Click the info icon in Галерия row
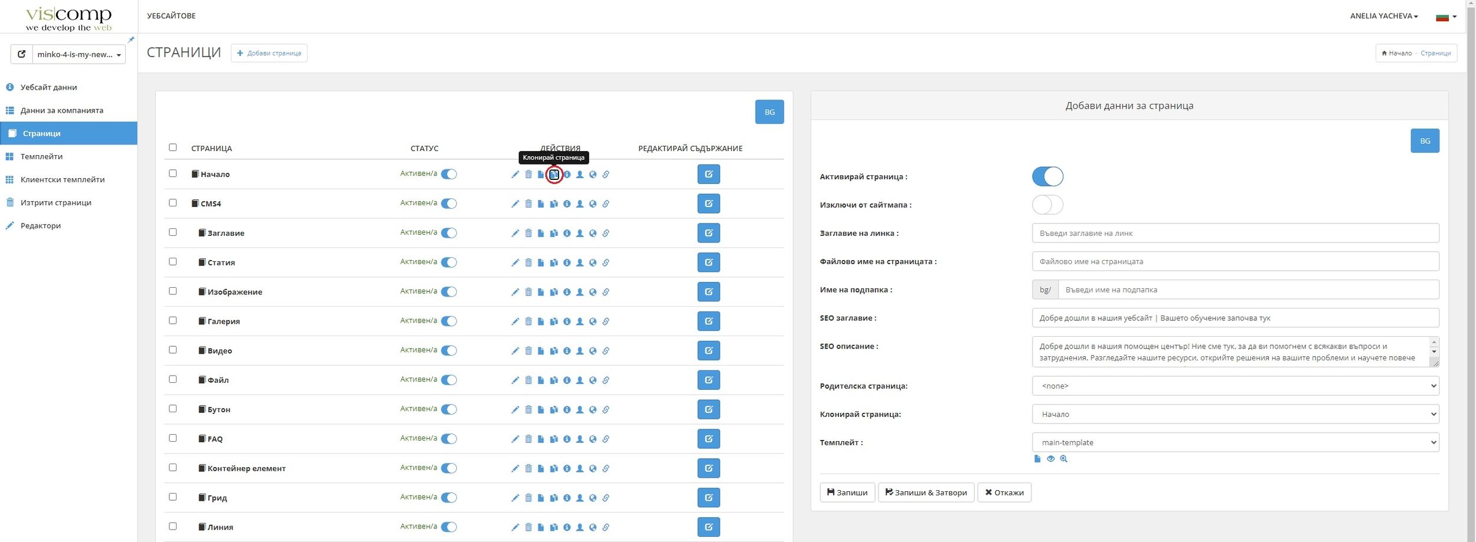Image resolution: width=1476 pixels, height=542 pixels. tap(567, 322)
